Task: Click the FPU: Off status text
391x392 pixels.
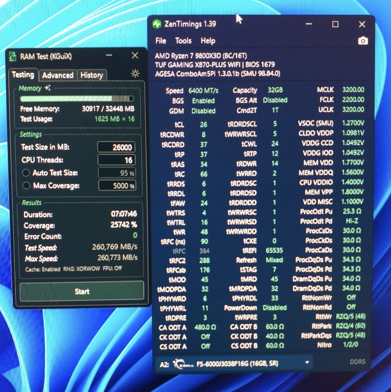Action: 112,268
